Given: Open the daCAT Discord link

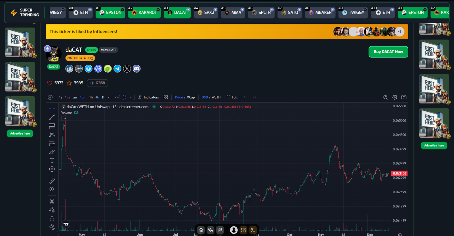Looking at the screenshot, I should click(137, 69).
